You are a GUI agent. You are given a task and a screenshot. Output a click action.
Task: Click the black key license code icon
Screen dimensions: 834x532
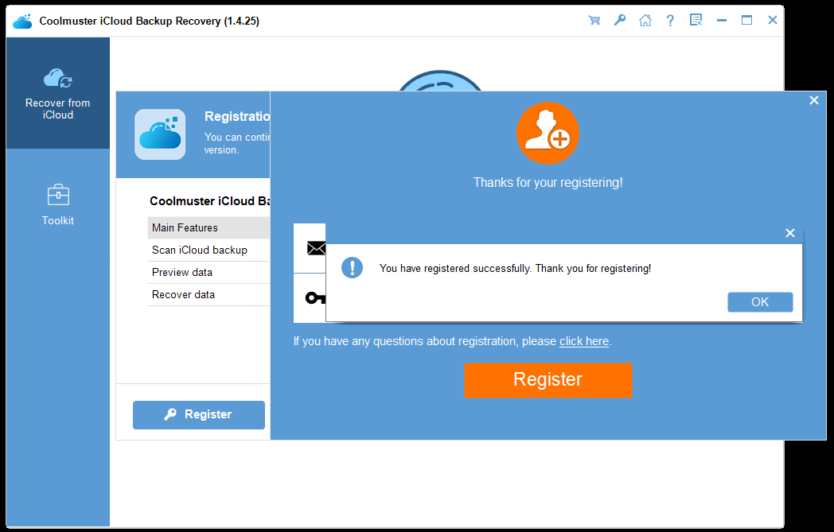(x=316, y=298)
